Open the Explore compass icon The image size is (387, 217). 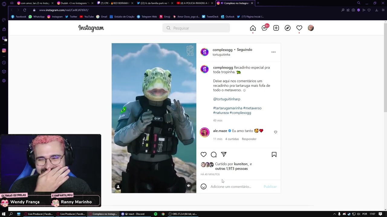coord(288,28)
